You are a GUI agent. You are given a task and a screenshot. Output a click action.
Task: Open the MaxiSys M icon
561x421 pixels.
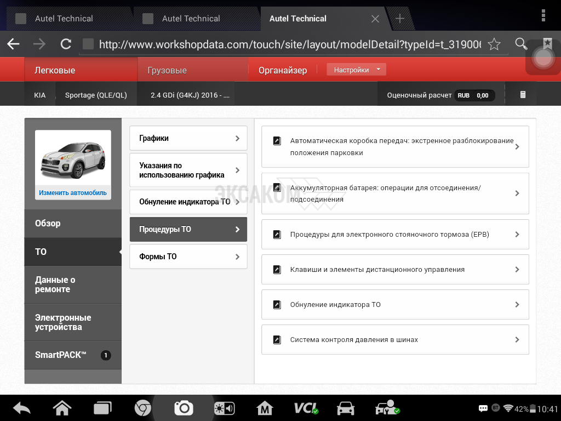(265, 408)
